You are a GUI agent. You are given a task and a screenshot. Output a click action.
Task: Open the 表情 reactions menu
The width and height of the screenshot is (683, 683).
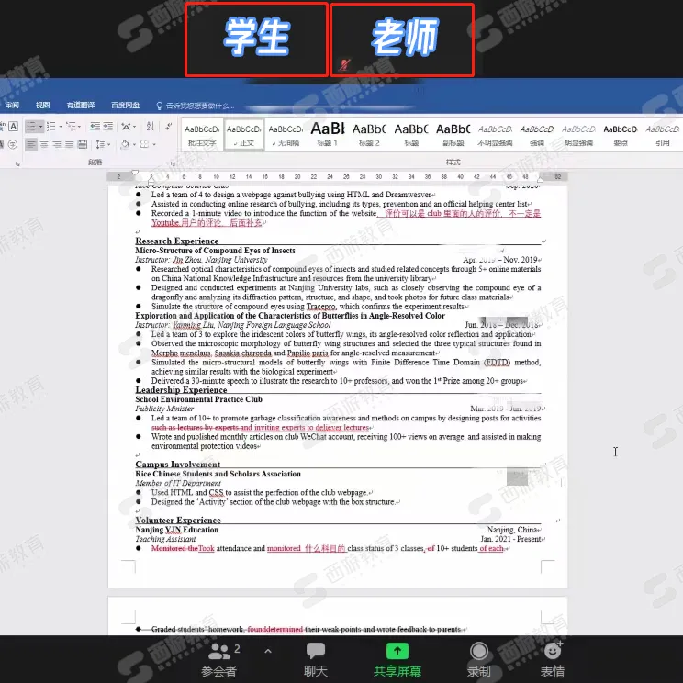click(553, 660)
